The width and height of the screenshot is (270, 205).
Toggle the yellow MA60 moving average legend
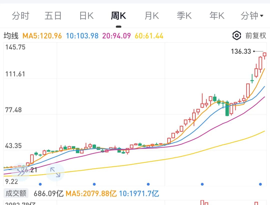(148, 36)
